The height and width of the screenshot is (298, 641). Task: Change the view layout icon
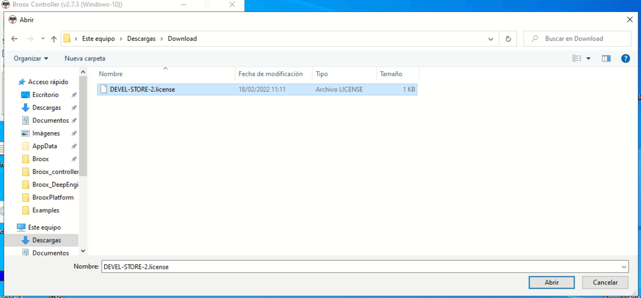tap(577, 58)
